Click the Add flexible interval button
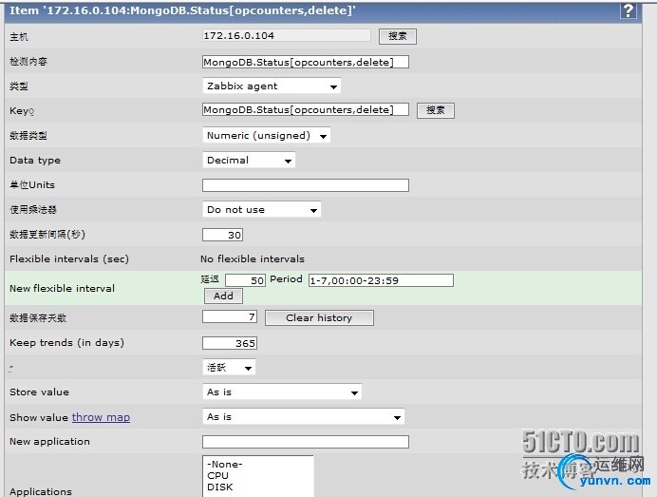Viewport: 657px width, 497px height. tap(223, 296)
